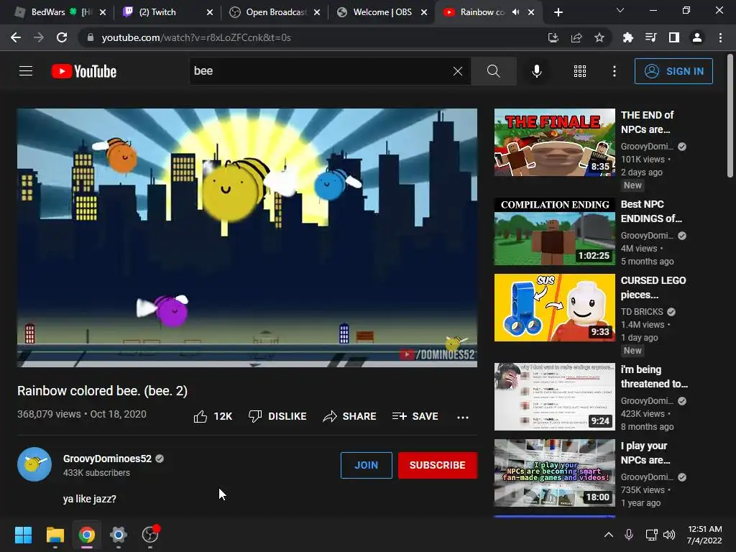The image size is (736, 552).
Task: Click the thumbs down Dislike icon
Action: pos(255,416)
